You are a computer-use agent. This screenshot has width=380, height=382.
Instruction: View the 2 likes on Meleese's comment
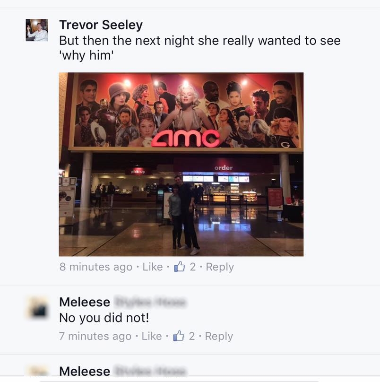[x=192, y=336]
